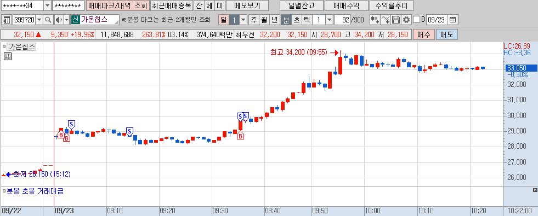
Task: Click the stock list panel icon beside code 399720
Action: (7, 20)
